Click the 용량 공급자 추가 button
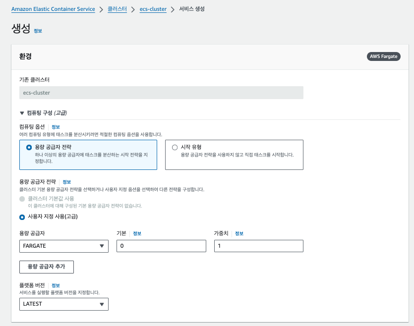414x326 pixels. coord(47,267)
